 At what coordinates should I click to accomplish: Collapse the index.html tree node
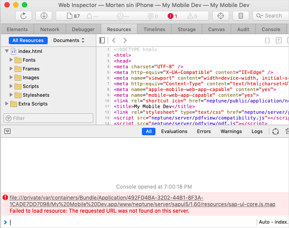(7, 51)
